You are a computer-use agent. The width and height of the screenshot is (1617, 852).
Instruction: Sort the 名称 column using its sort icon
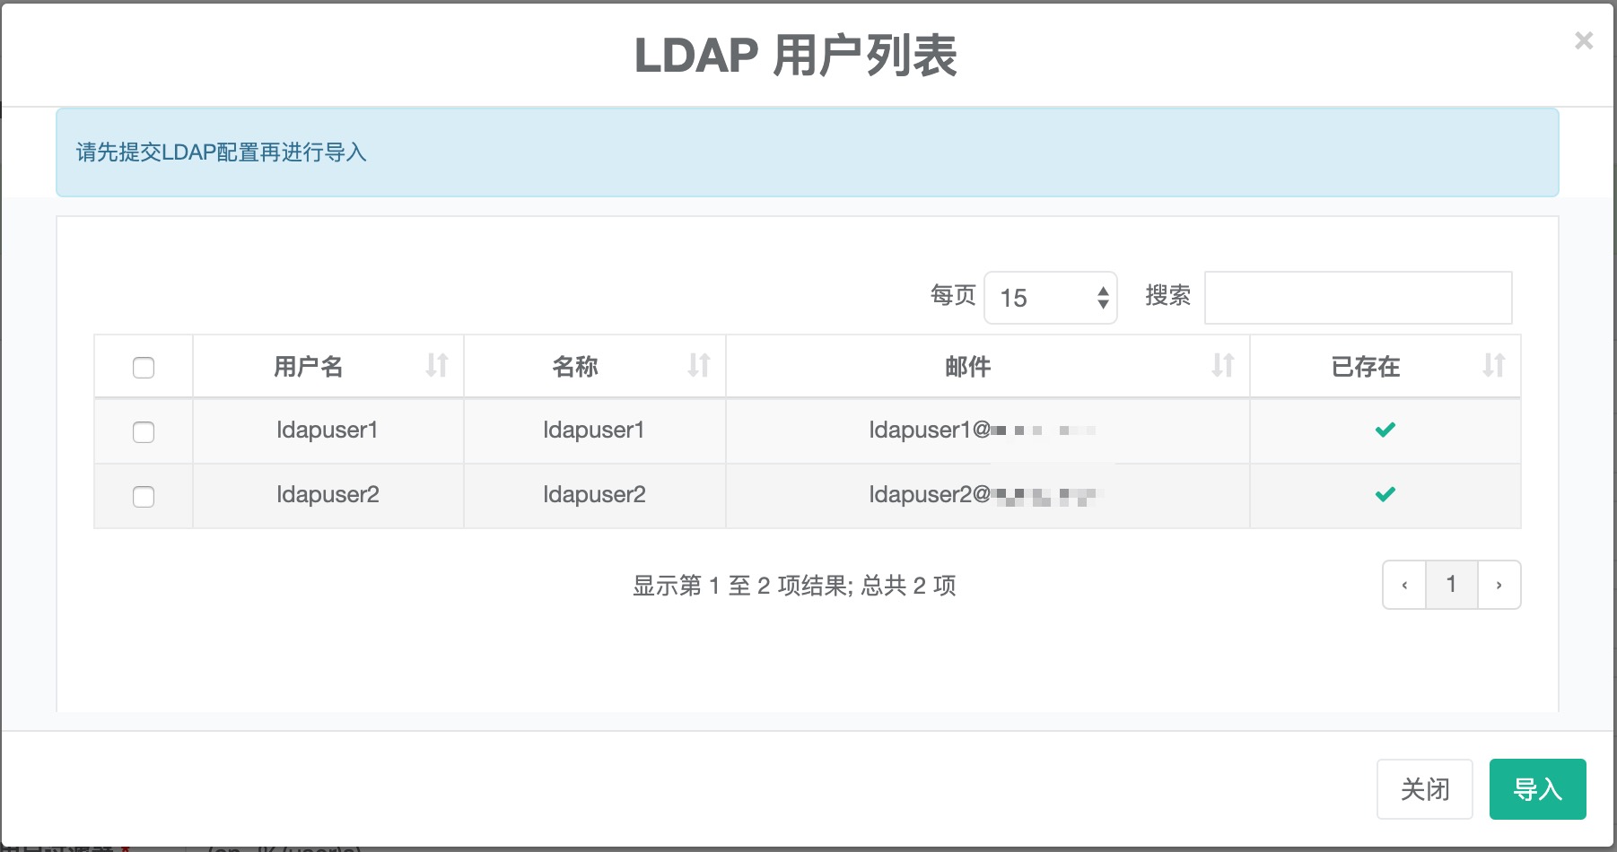point(701,366)
